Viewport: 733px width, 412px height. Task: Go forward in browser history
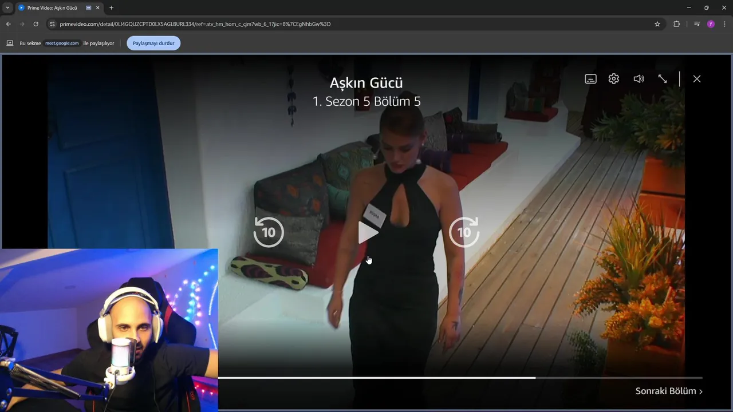[x=22, y=24]
